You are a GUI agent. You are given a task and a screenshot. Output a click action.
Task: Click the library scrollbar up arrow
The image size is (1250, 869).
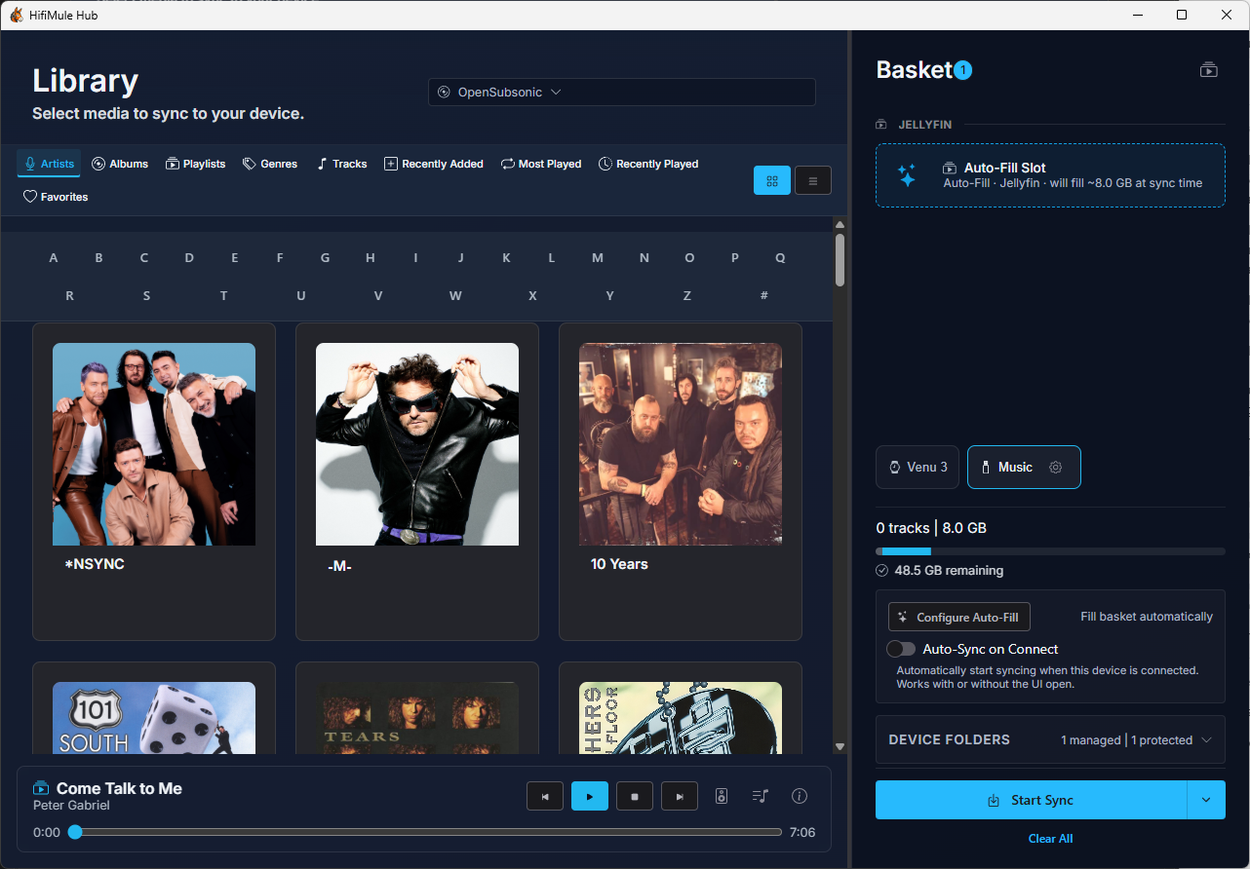click(840, 224)
